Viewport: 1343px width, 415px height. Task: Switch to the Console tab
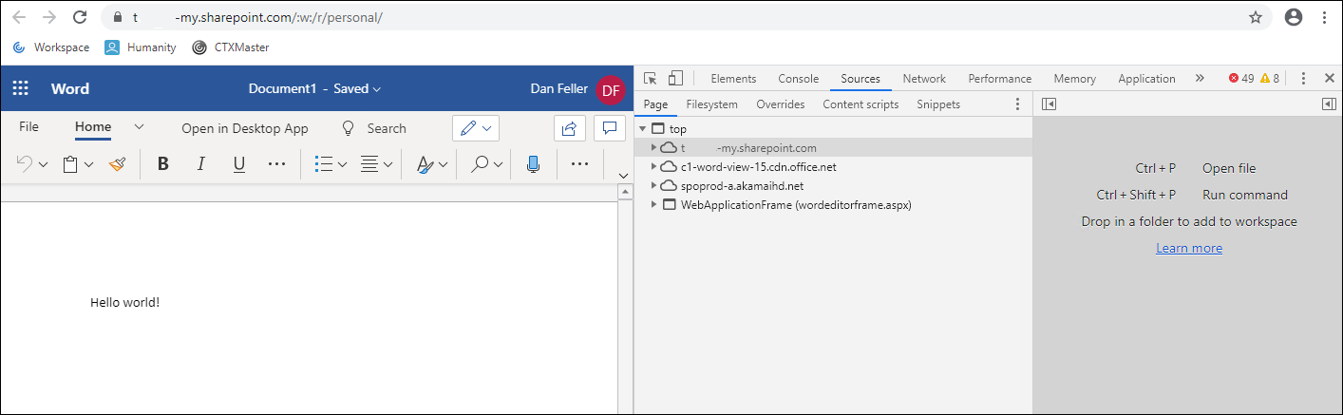click(798, 79)
